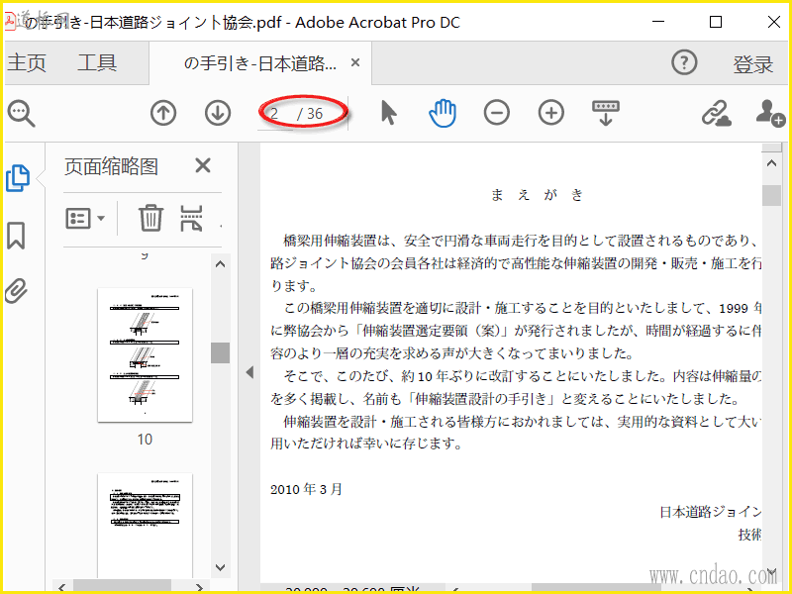The image size is (792, 594).
Task: Open the scrolling page display options
Action: (606, 113)
